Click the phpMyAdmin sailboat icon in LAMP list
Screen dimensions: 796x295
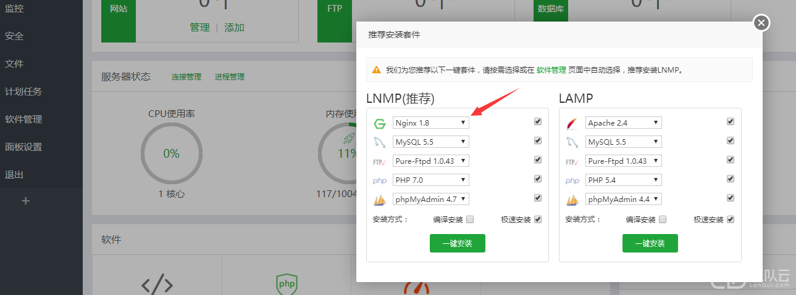(x=572, y=200)
